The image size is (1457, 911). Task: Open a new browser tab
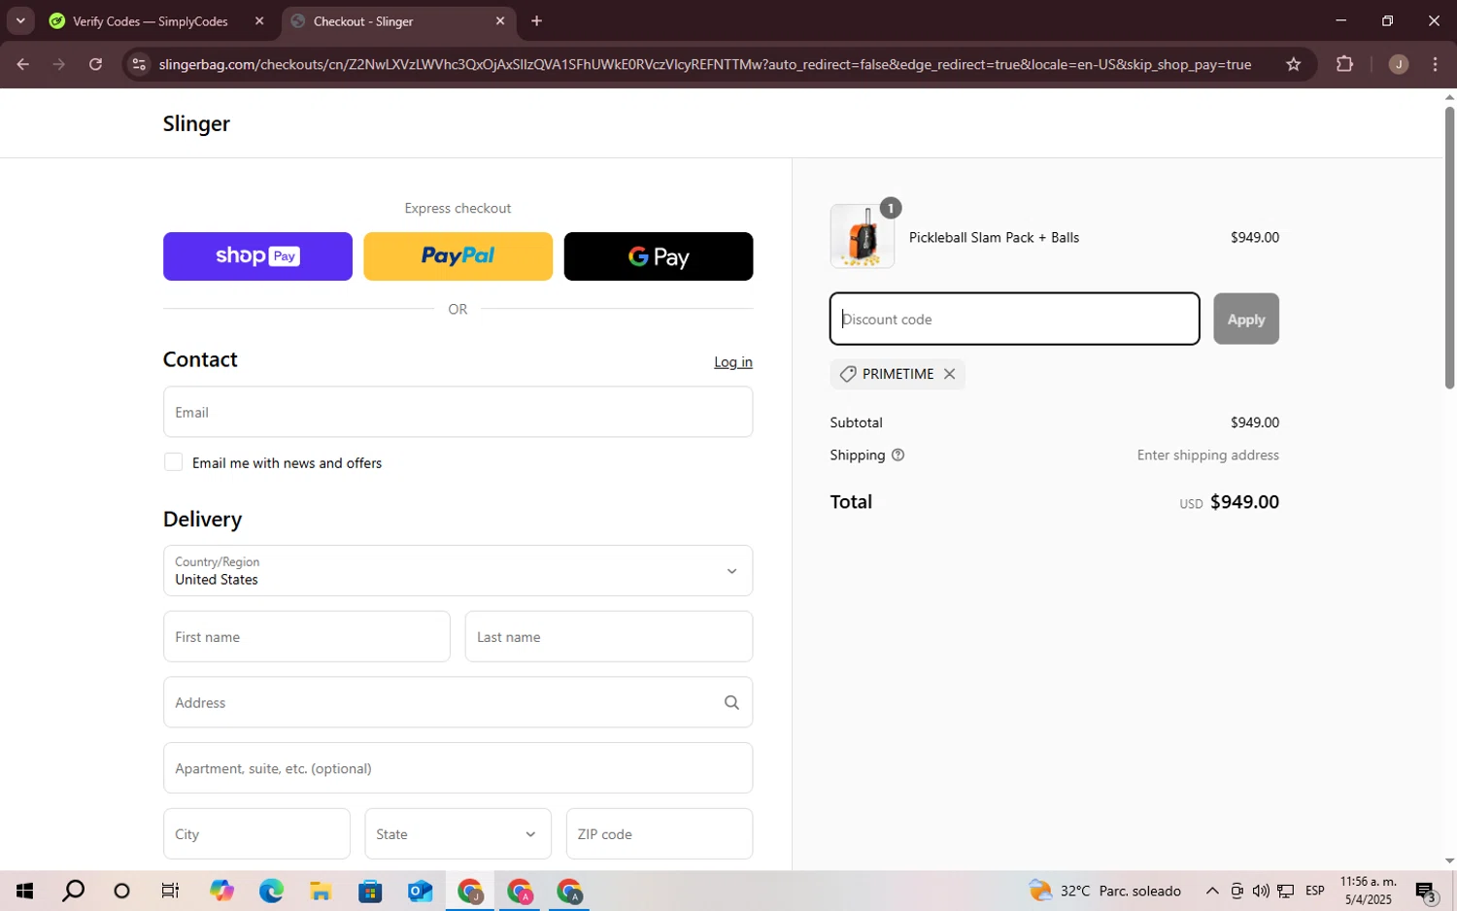click(536, 20)
